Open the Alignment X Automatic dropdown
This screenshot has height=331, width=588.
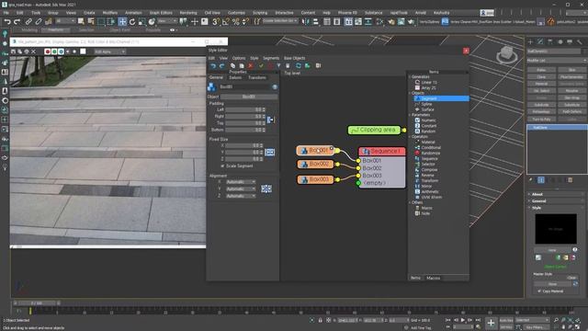pos(241,182)
